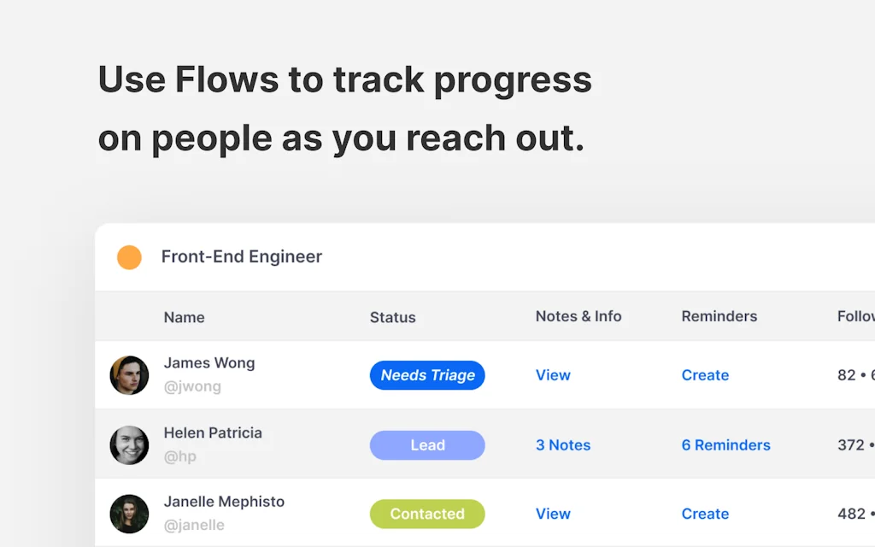View notes for James Wong
This screenshot has height=547, width=875.
click(553, 375)
